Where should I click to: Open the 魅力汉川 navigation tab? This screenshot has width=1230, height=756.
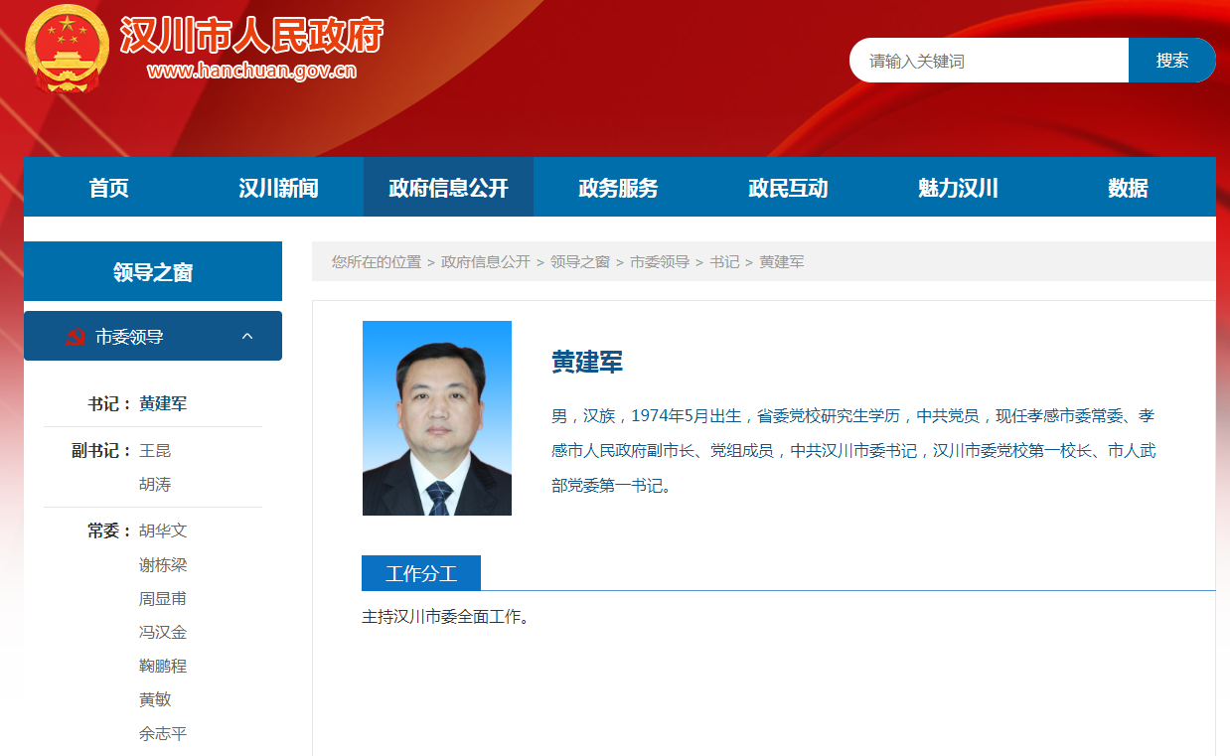958,188
